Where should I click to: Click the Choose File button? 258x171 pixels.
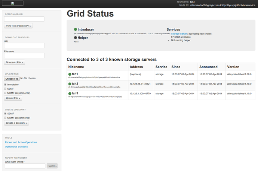[x=12, y=79]
